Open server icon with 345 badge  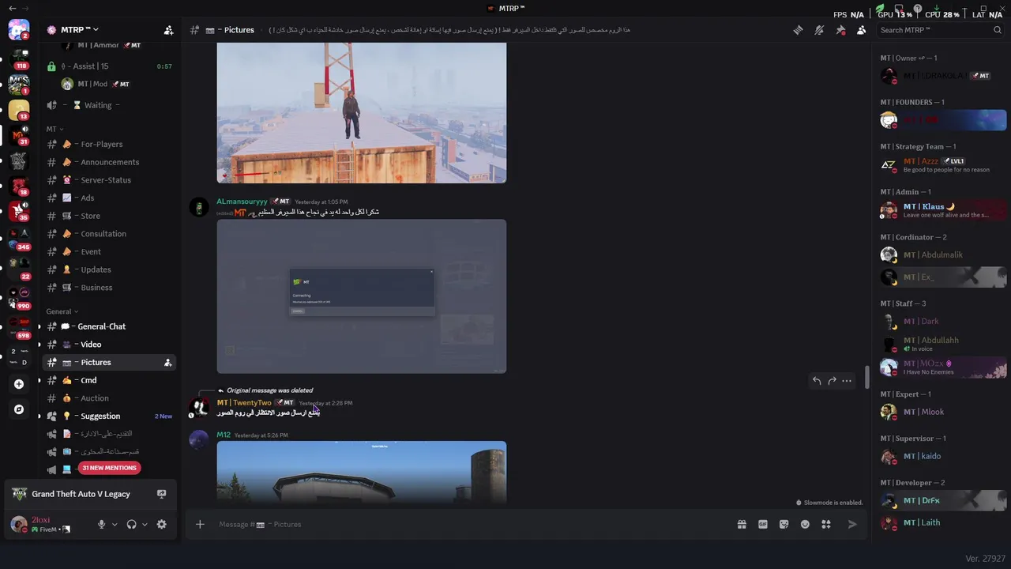coord(19,239)
